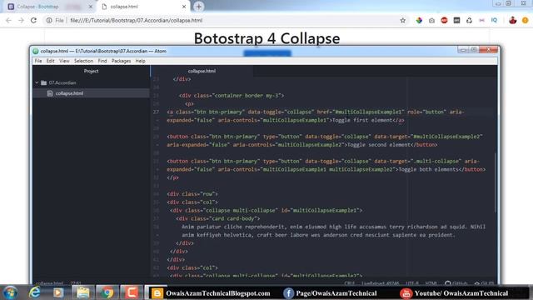This screenshot has height=300, width=533.
Task: Switch to the collapse.html browser tab
Action: click(x=143, y=7)
